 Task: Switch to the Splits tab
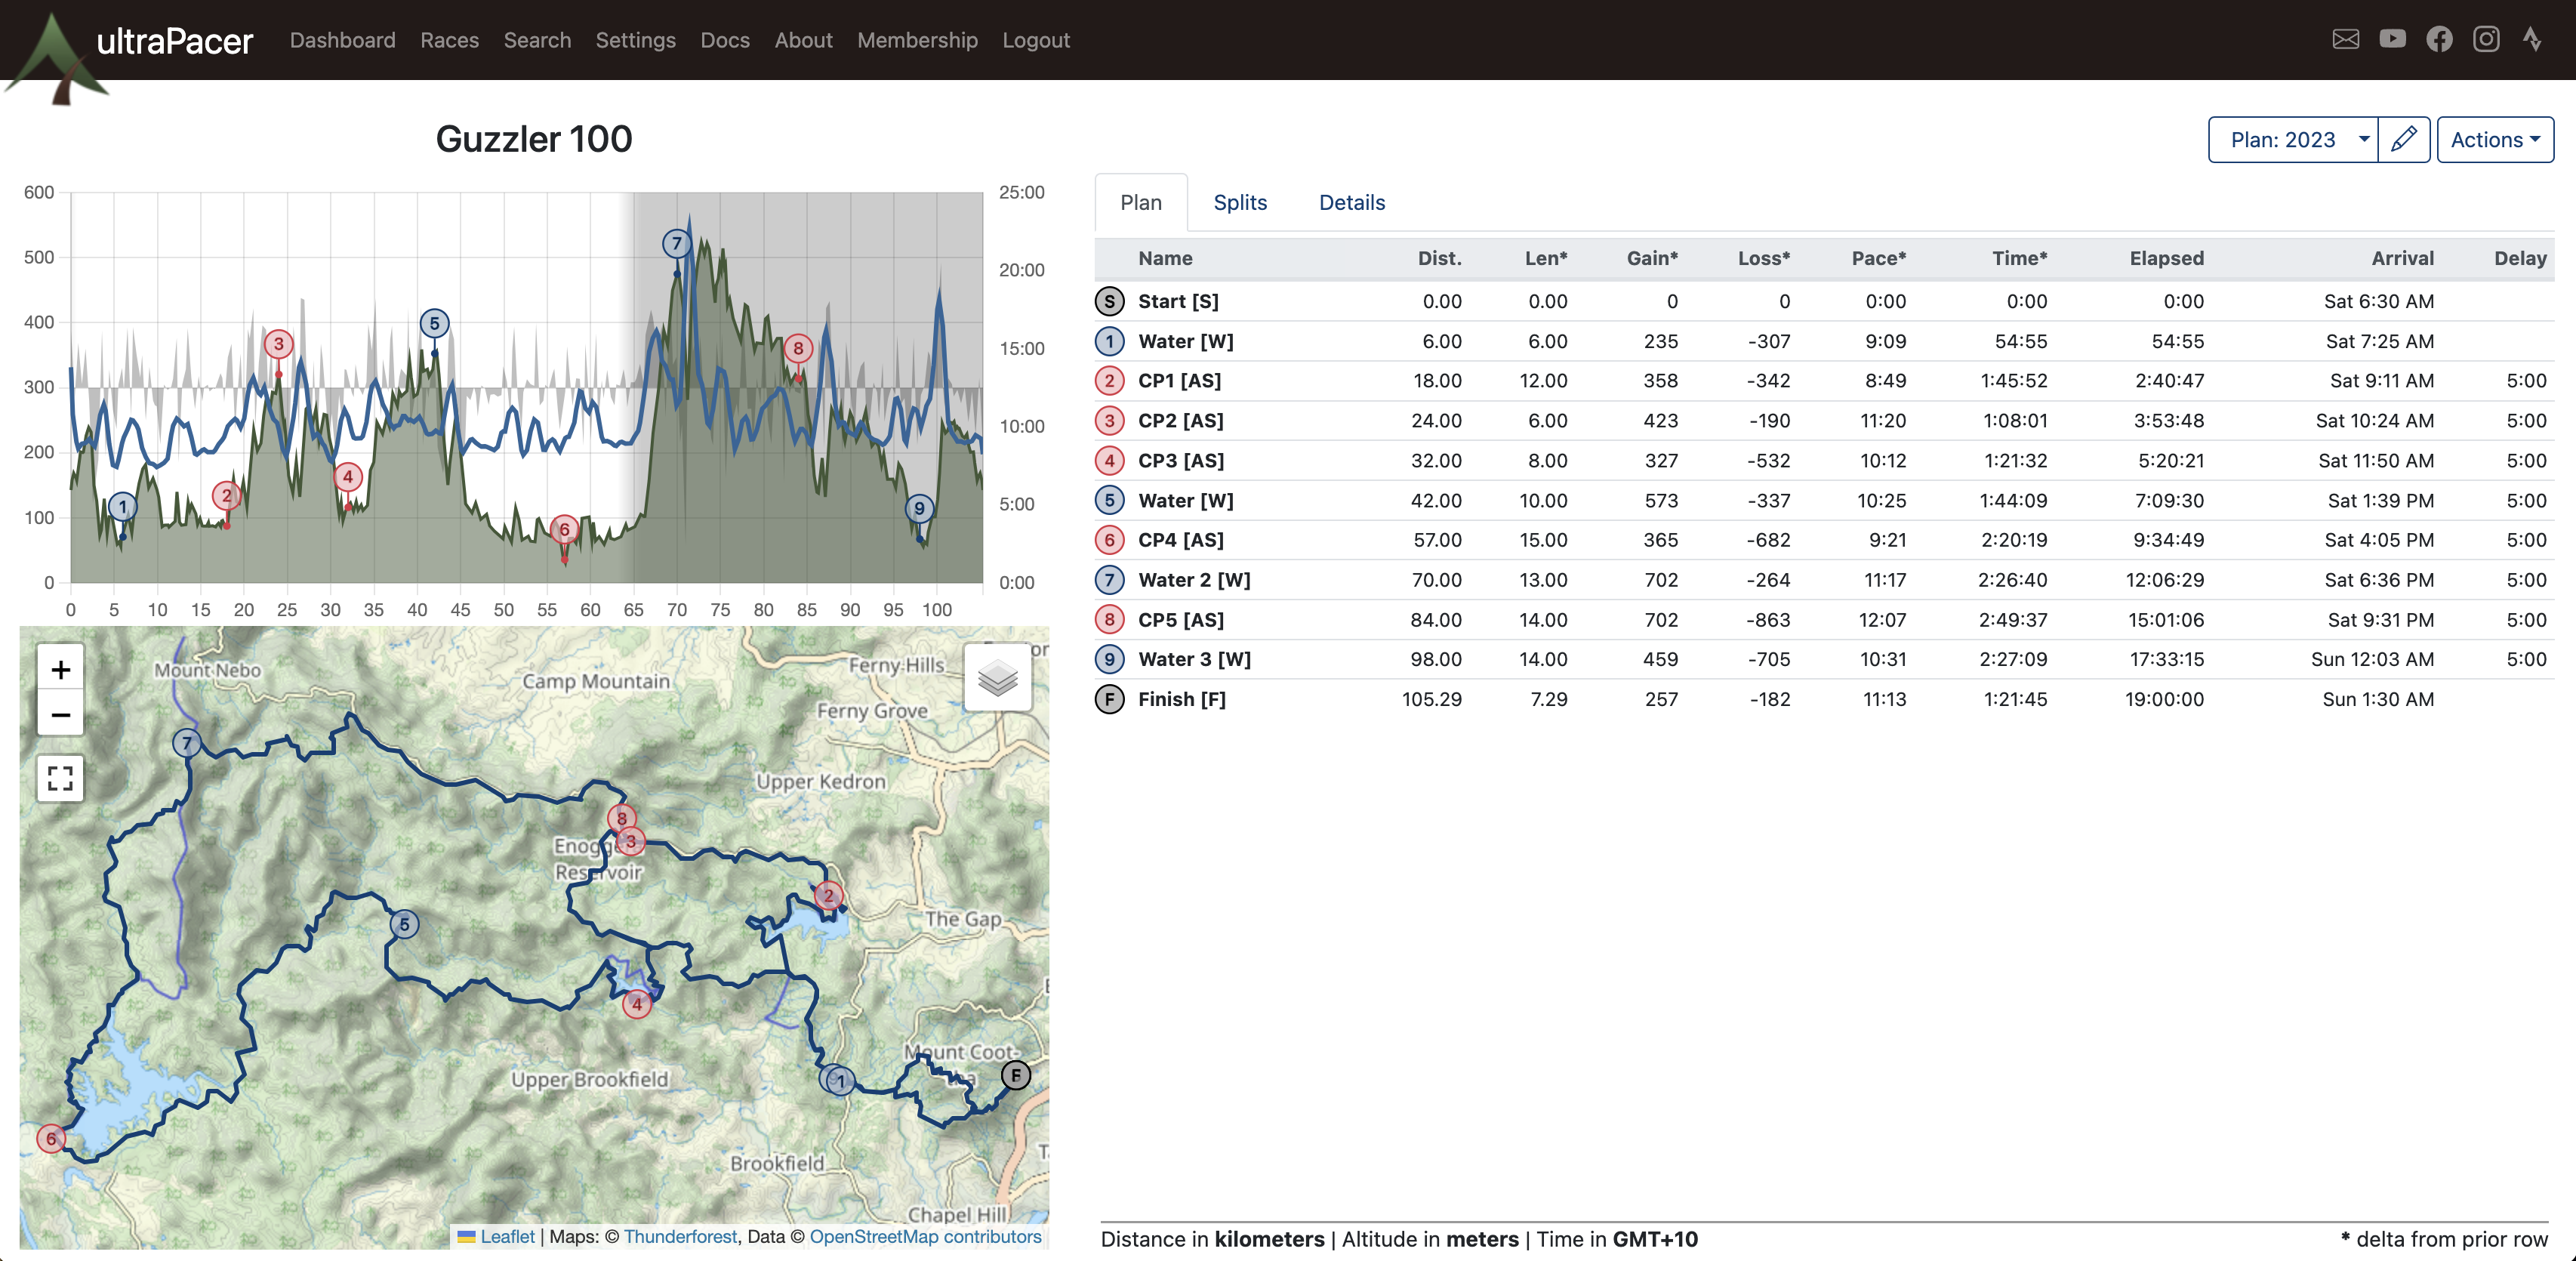(1240, 202)
